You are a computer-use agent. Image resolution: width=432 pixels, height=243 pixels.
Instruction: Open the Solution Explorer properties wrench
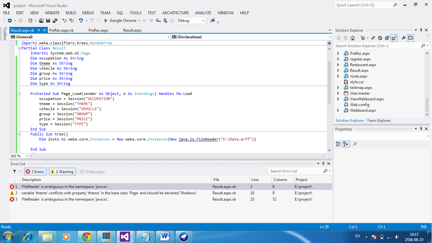click(x=404, y=38)
